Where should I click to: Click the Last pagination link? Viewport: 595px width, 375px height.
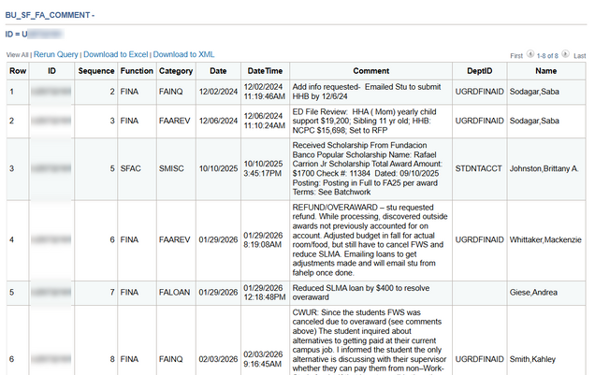(x=579, y=56)
